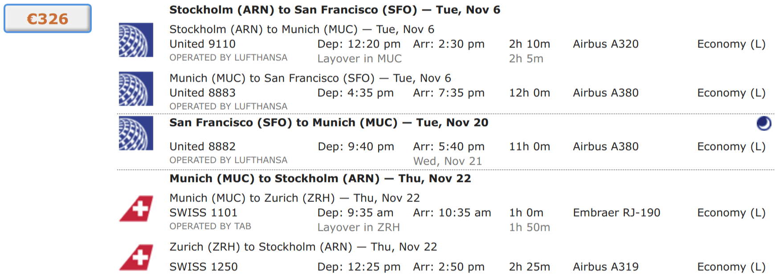The image size is (775, 277).
Task: Click the Wed, Nov 21 arrival date note
Action: point(448,161)
